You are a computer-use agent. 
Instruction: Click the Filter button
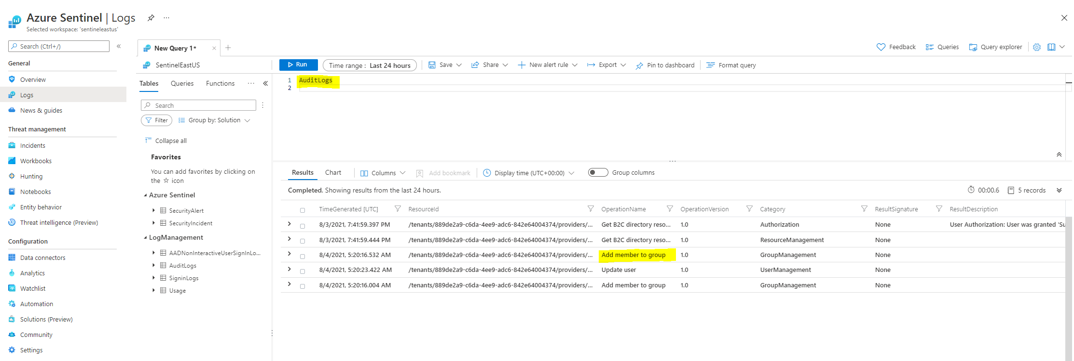coord(156,120)
